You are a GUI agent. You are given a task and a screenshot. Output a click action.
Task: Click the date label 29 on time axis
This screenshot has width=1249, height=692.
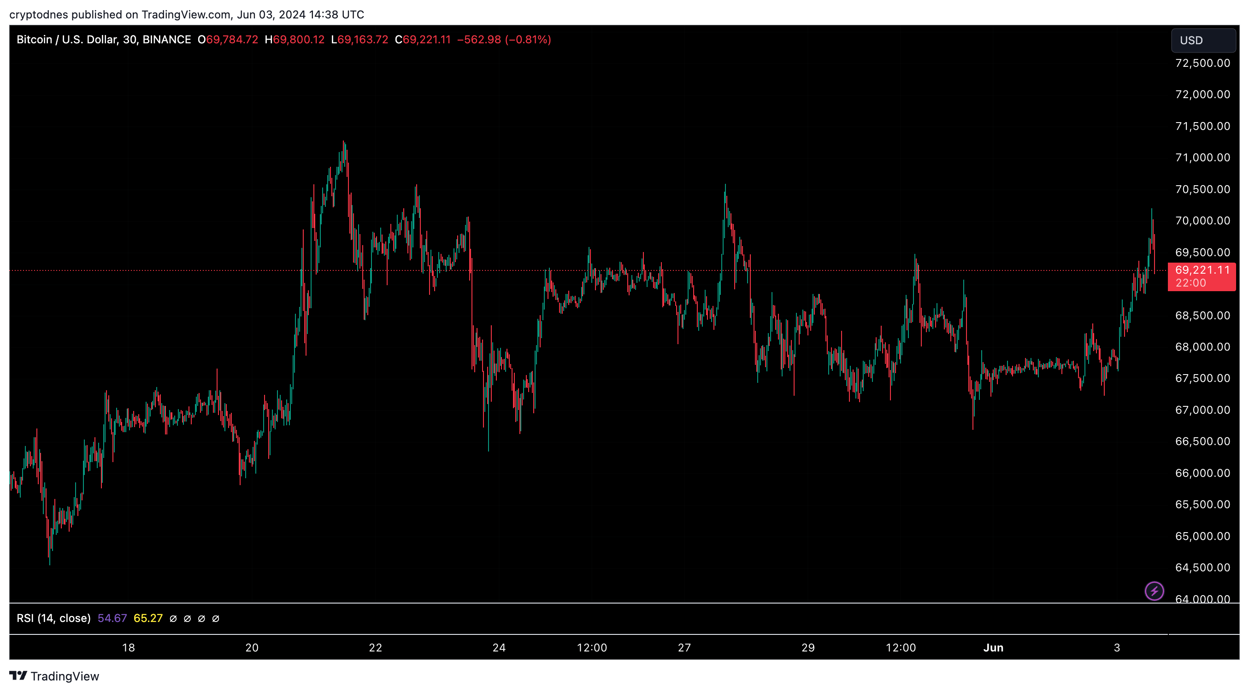coord(808,648)
